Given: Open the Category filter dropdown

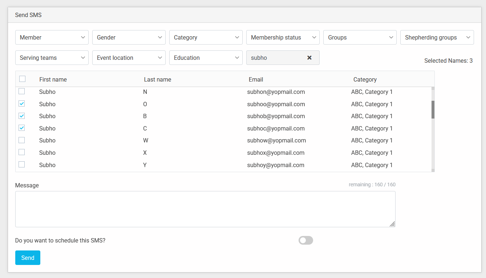Looking at the screenshot, I should pyautogui.click(x=206, y=37).
